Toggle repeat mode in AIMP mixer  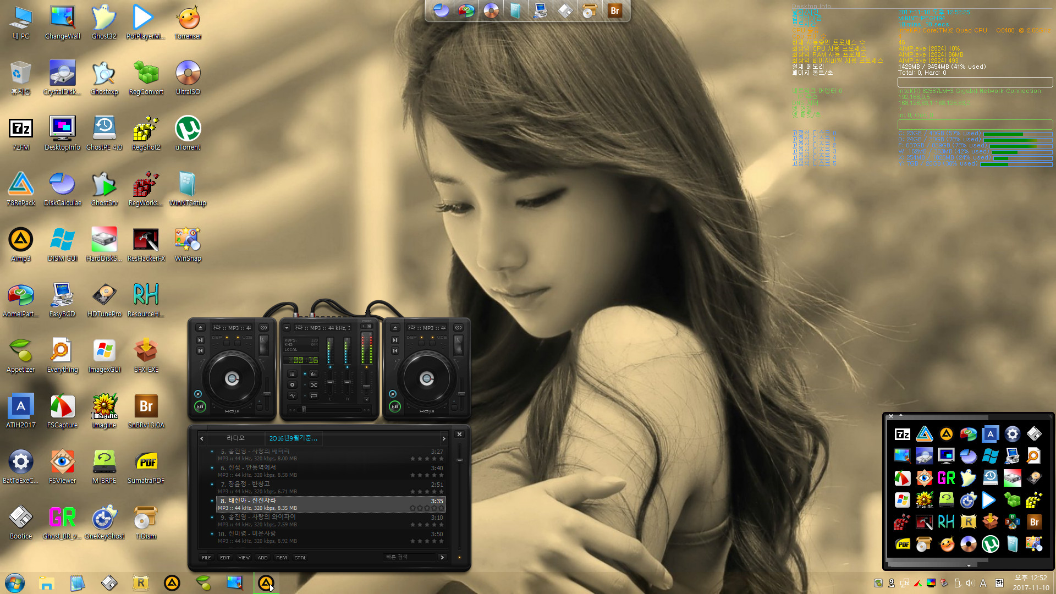[x=313, y=395]
